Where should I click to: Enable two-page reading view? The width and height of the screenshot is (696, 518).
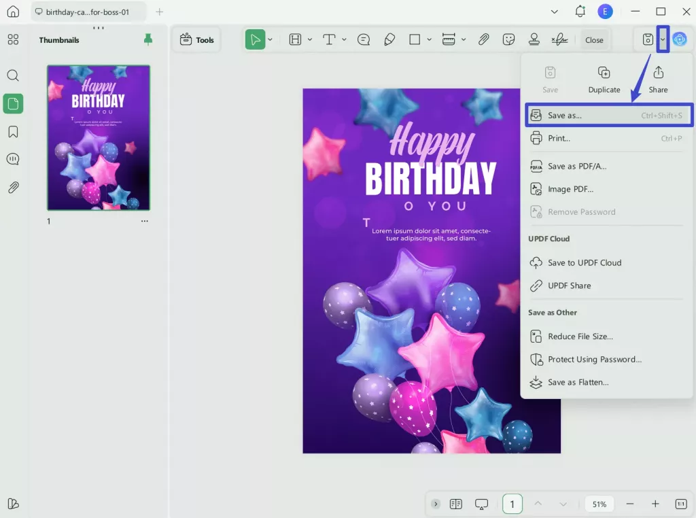(455, 504)
